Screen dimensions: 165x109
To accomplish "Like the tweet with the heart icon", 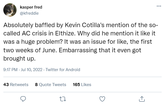I will pyautogui.click(x=102, y=99).
